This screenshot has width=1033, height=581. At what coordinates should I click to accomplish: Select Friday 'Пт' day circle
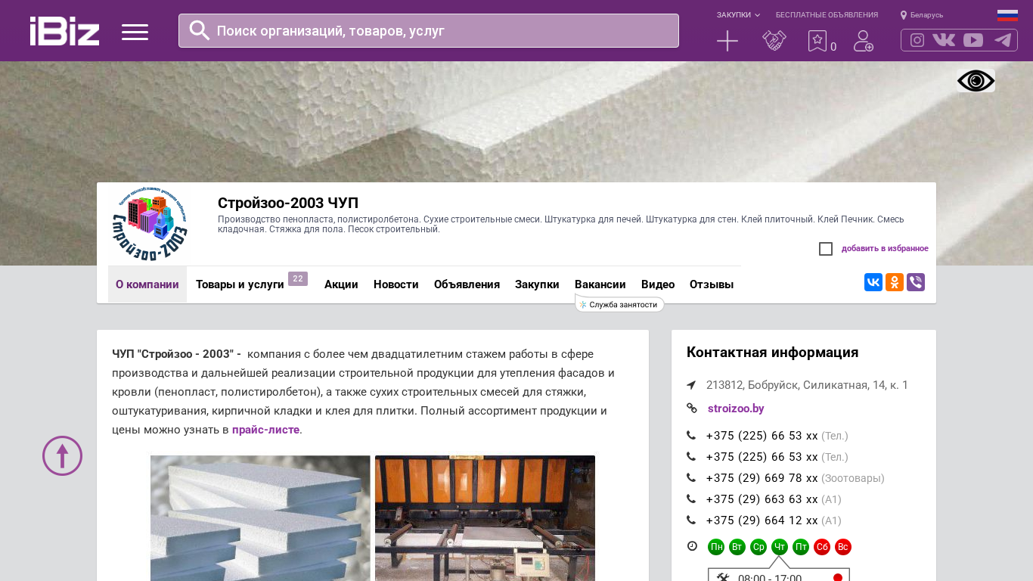click(x=801, y=547)
